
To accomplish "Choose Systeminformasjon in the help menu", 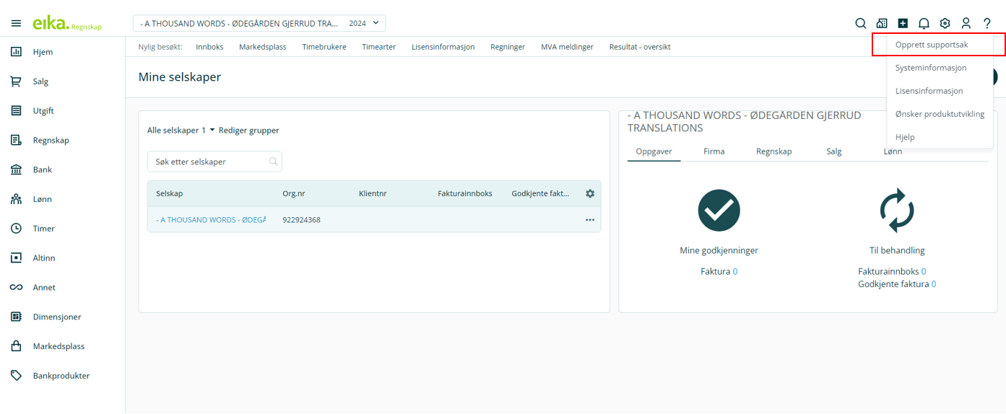I will [x=931, y=68].
